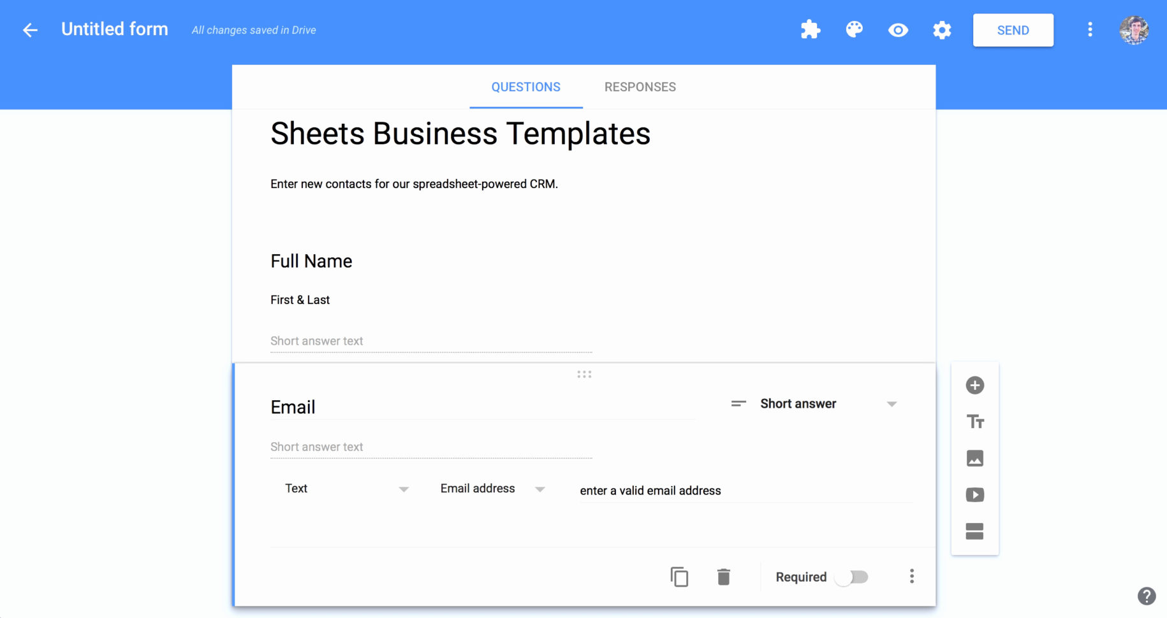Open form settings gear
This screenshot has height=618, width=1167.
[x=941, y=29]
